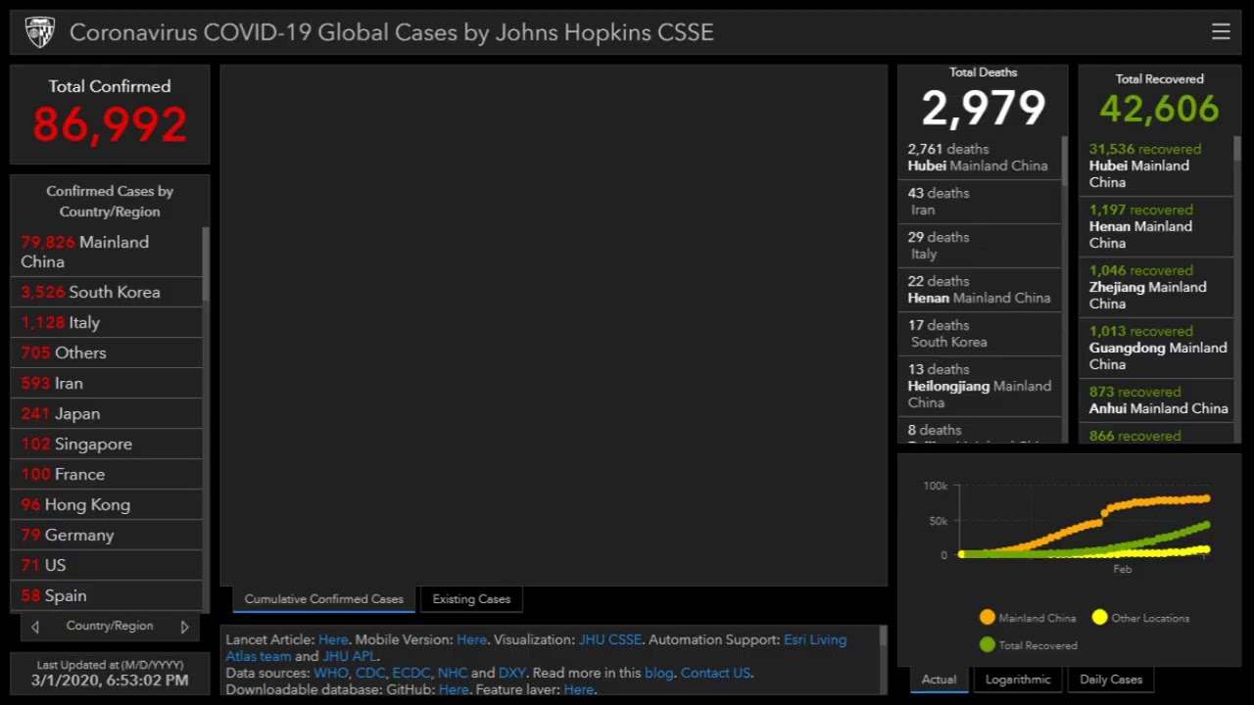1254x705 pixels.
Task: Click the orange Mainland China legend dot
Action: pyautogui.click(x=988, y=617)
